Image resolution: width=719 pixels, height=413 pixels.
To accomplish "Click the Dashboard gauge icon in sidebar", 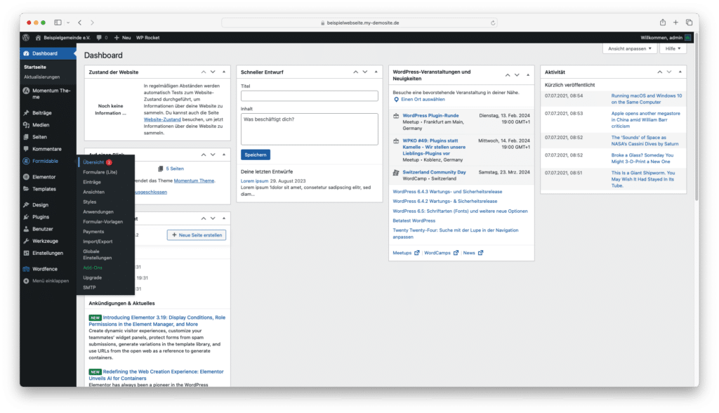I will pyautogui.click(x=26, y=53).
